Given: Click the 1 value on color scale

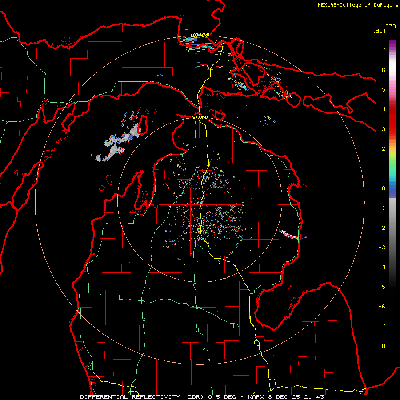Looking at the screenshot, I should coord(384,168).
